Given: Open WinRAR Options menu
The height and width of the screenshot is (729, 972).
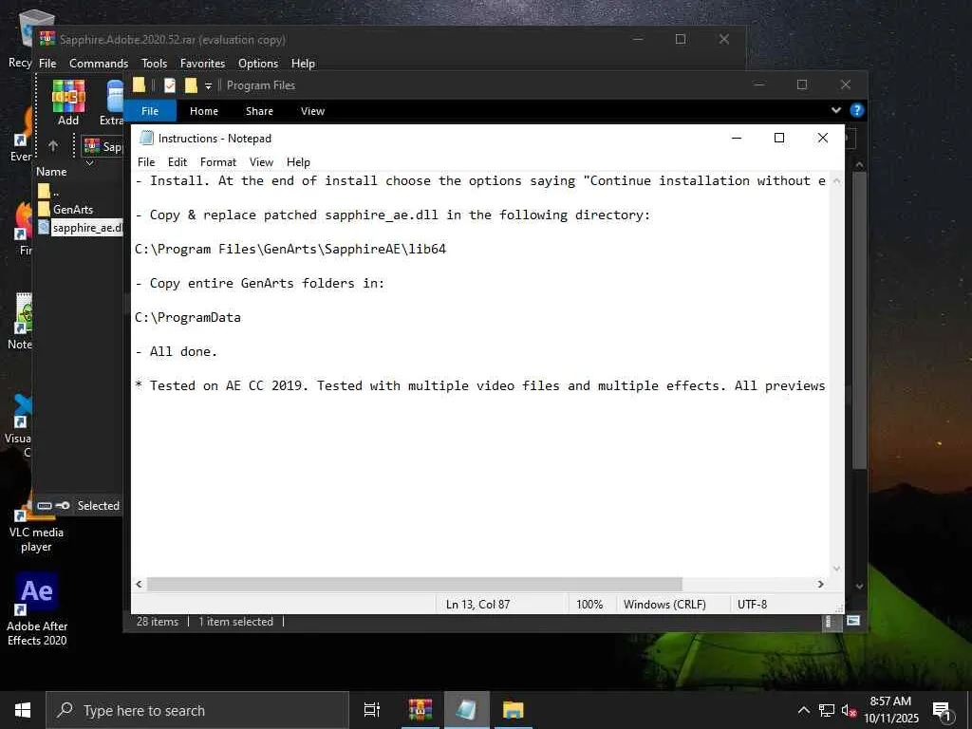Looking at the screenshot, I should [258, 64].
